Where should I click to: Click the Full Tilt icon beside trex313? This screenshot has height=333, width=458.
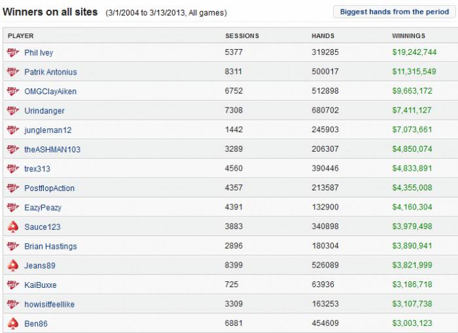12,169
